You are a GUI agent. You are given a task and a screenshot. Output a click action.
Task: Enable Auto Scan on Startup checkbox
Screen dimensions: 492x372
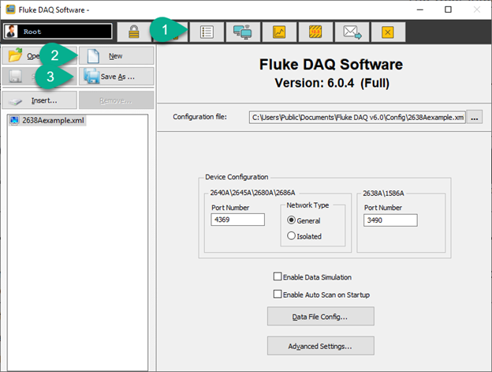tap(278, 294)
